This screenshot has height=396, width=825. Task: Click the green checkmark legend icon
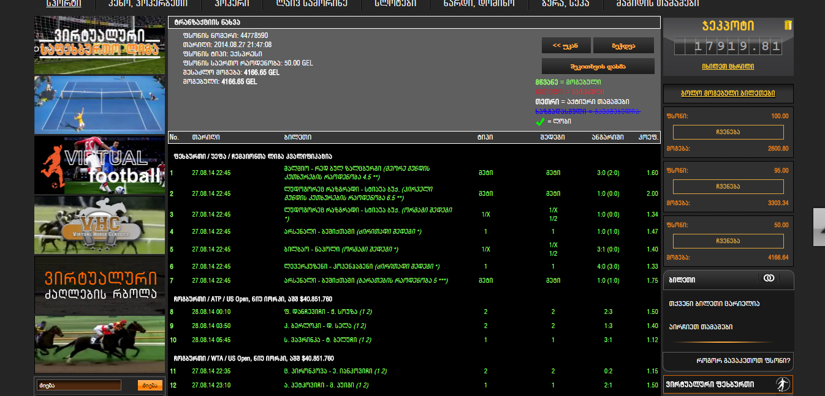pyautogui.click(x=540, y=121)
